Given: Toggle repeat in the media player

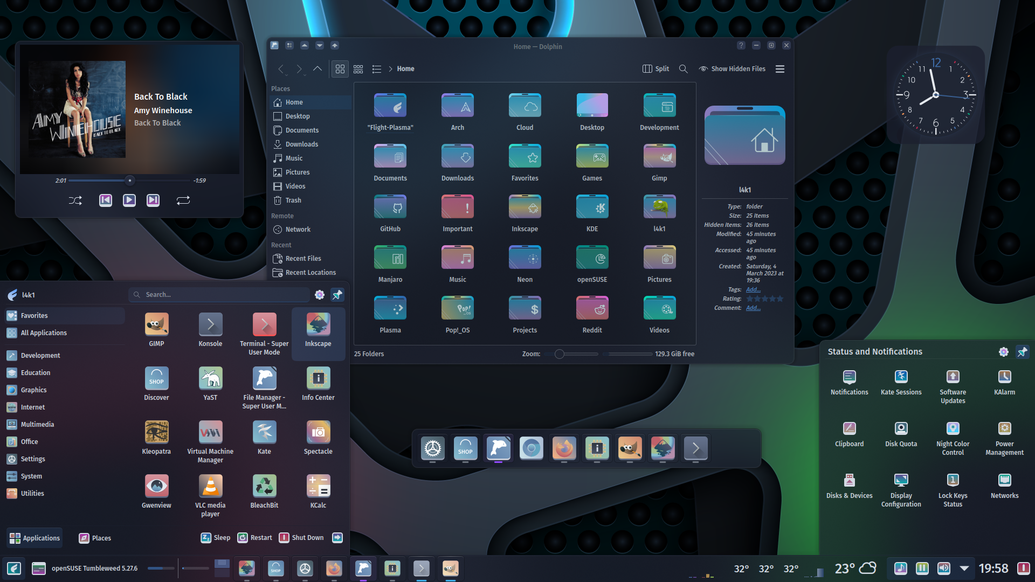Looking at the screenshot, I should point(183,200).
